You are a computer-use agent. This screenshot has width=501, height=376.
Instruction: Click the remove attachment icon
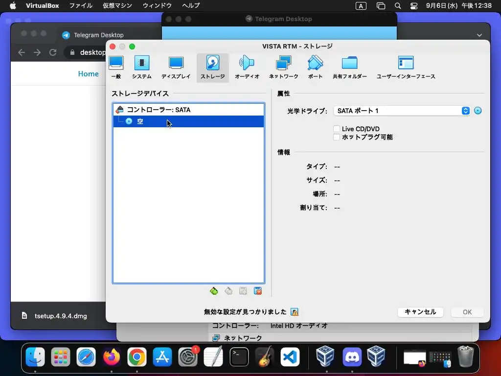click(258, 291)
